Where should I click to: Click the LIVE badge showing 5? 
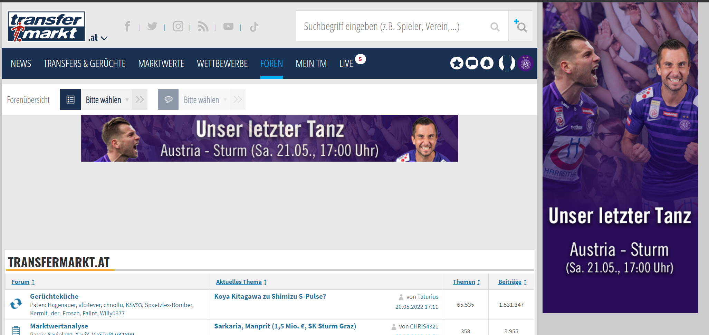click(x=360, y=59)
